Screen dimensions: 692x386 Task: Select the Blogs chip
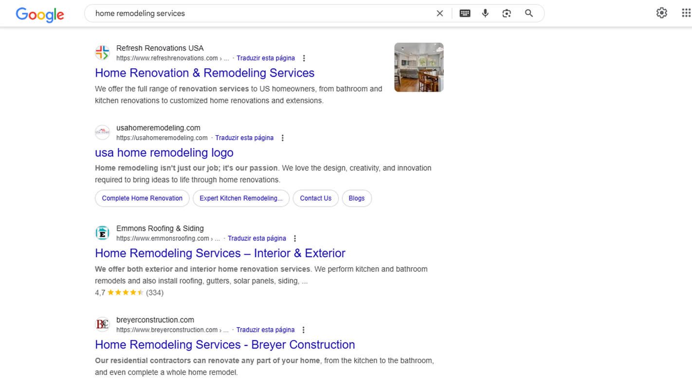(357, 198)
